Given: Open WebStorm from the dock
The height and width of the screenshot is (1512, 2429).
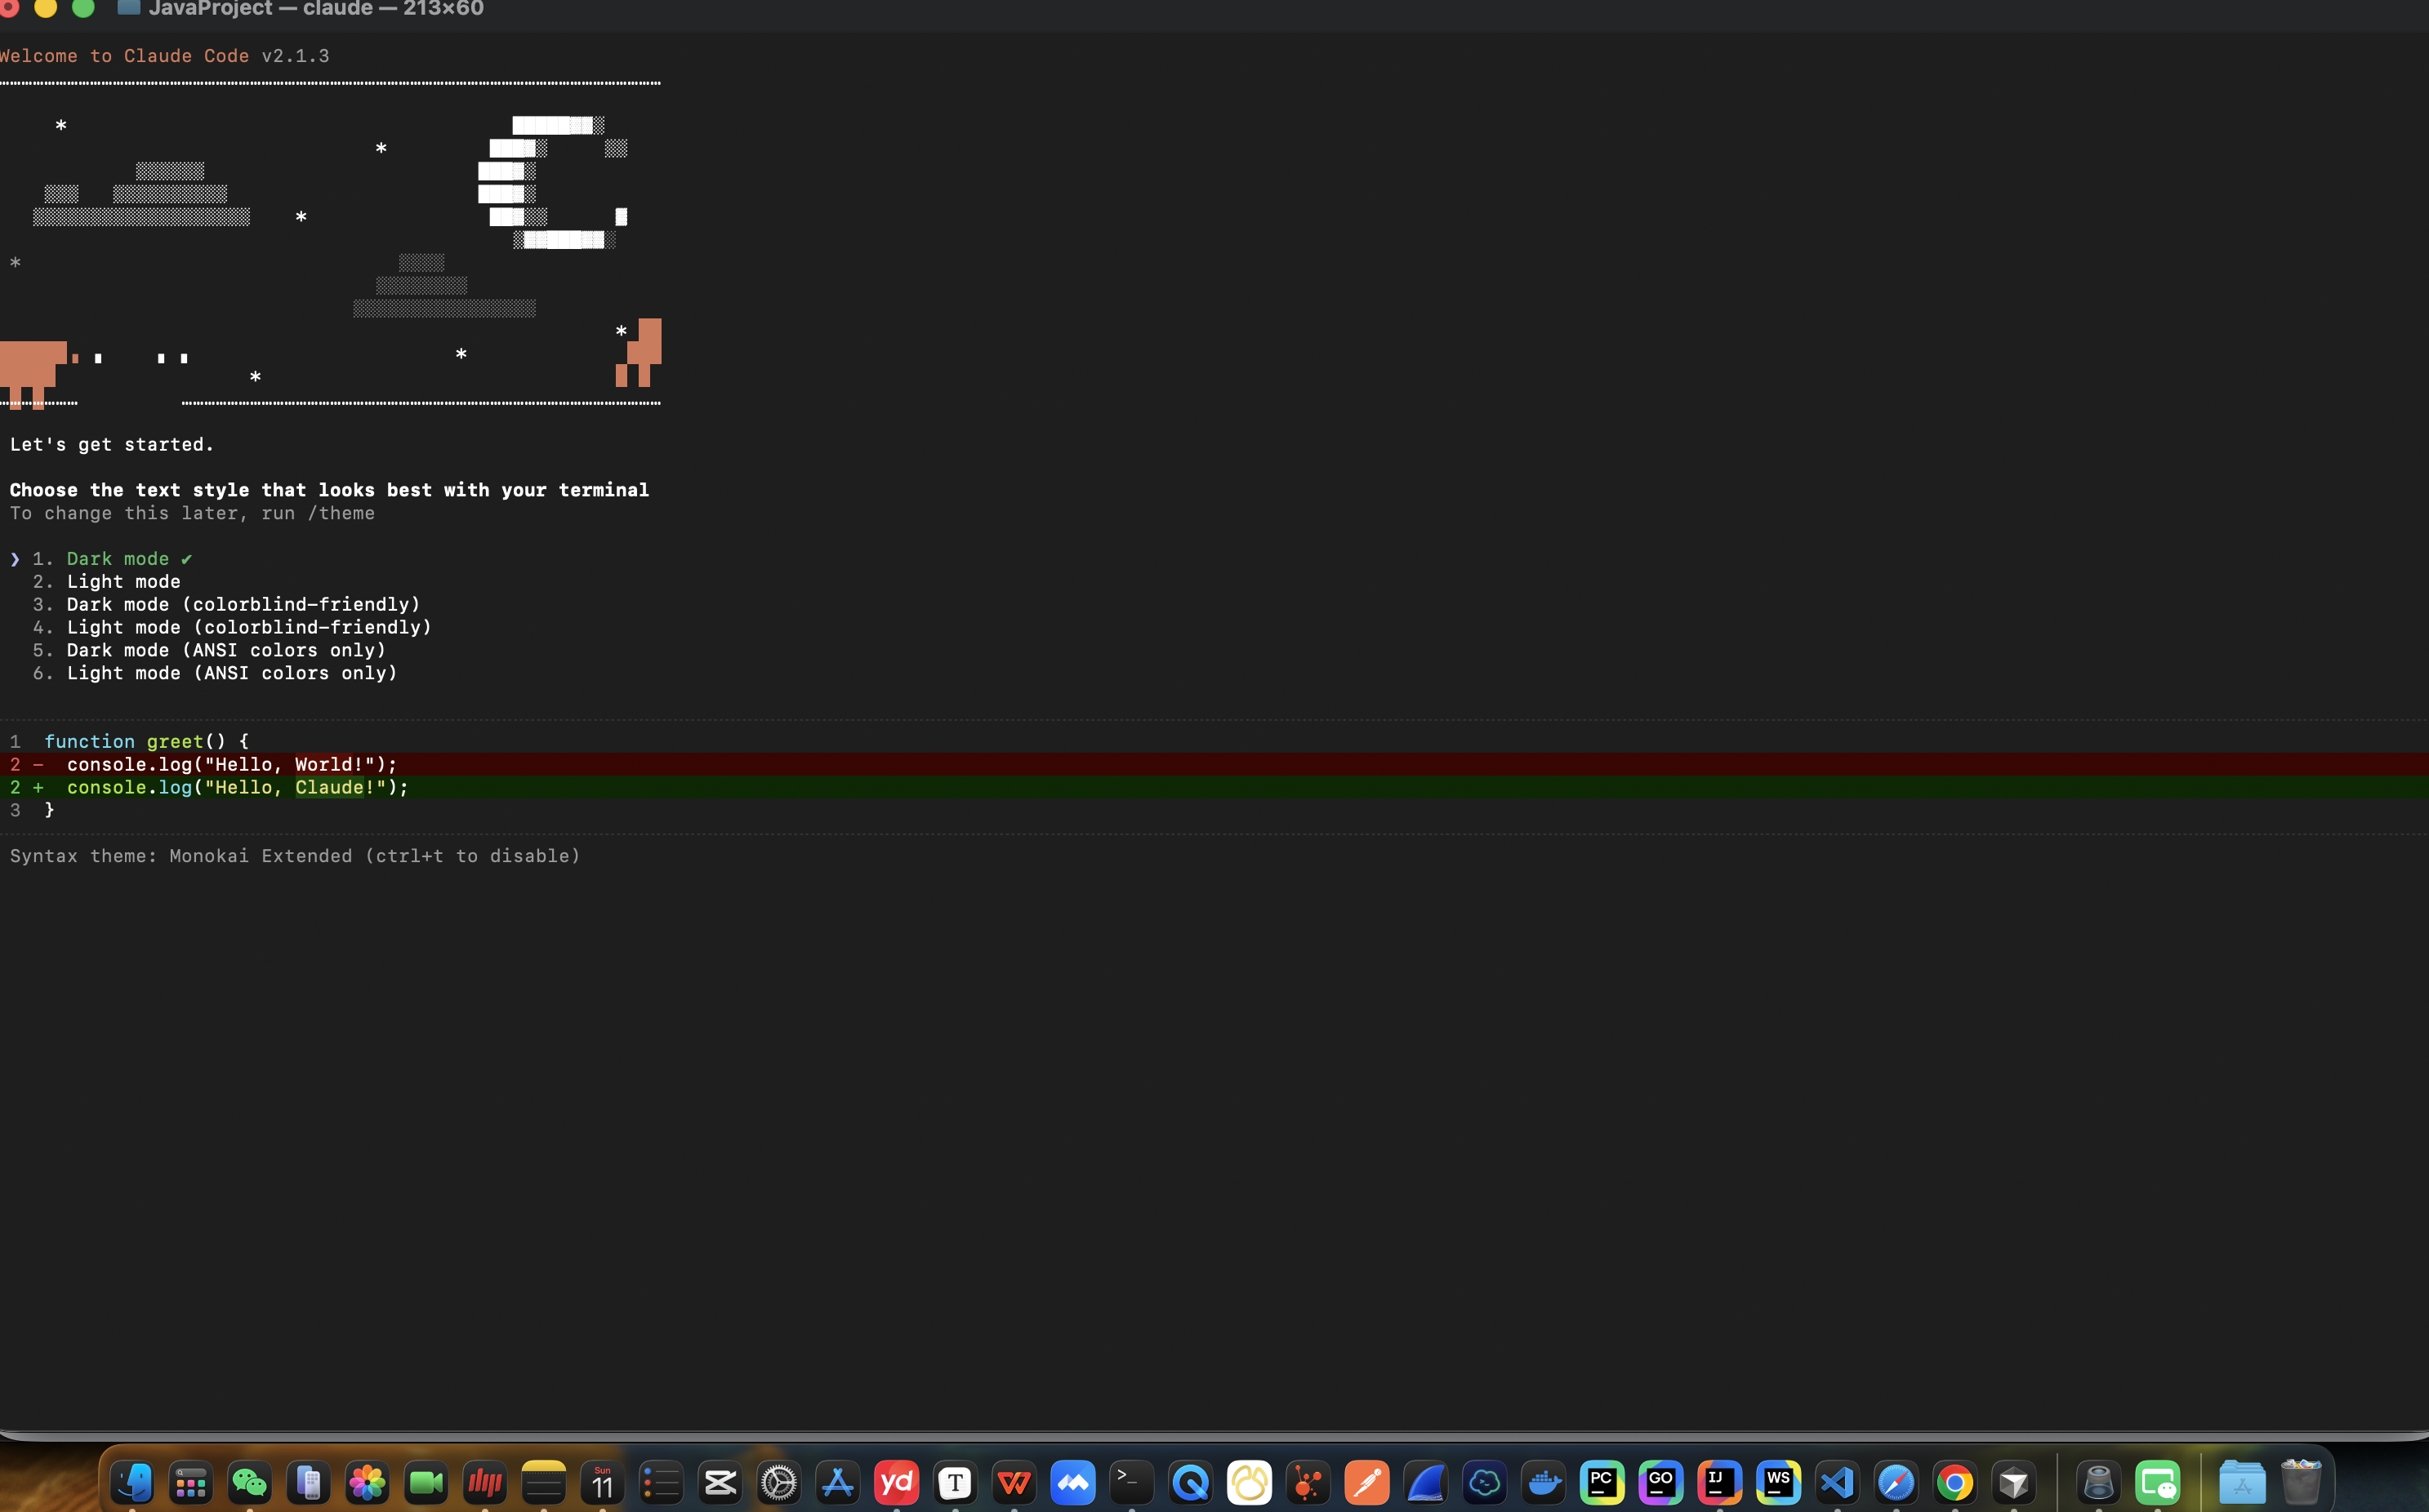Looking at the screenshot, I should pyautogui.click(x=1778, y=1482).
